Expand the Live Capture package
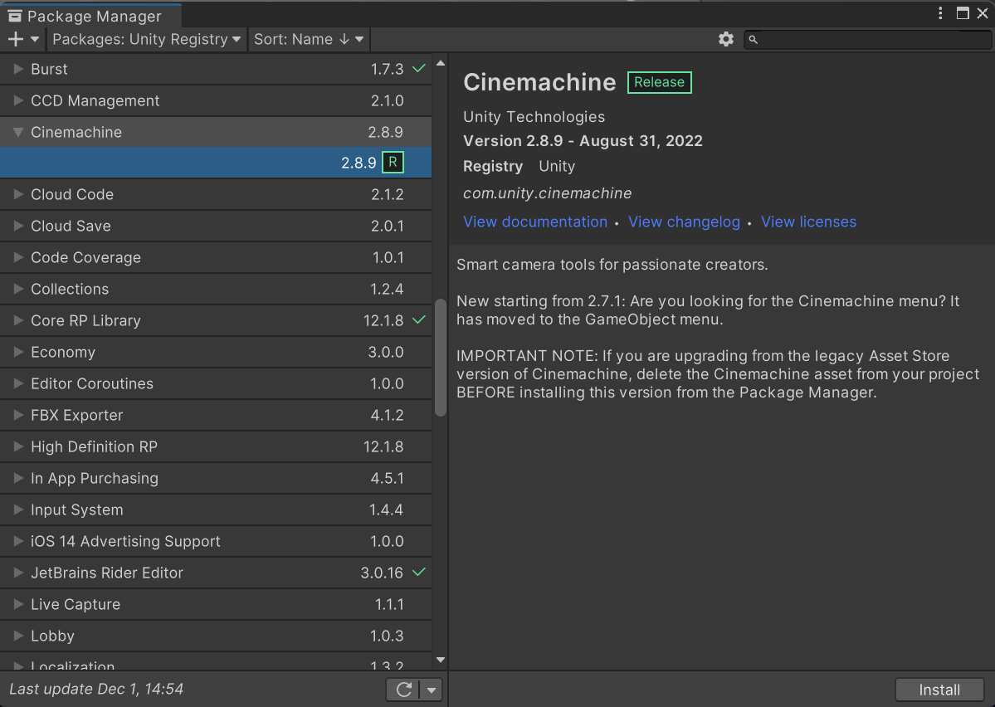This screenshot has width=995, height=707. 18,604
